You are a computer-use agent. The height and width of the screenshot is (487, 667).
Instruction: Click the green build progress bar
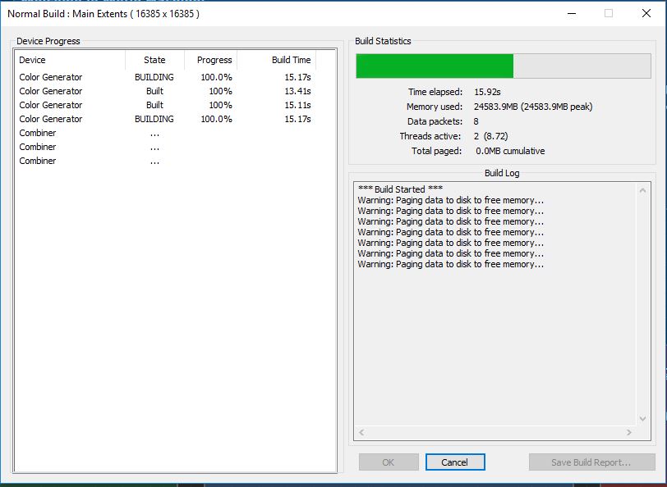tap(504, 66)
